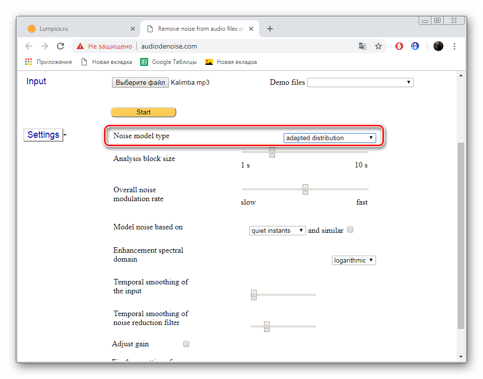This screenshot has width=483, height=379.
Task: Click the globe extension icon
Action: click(x=415, y=46)
